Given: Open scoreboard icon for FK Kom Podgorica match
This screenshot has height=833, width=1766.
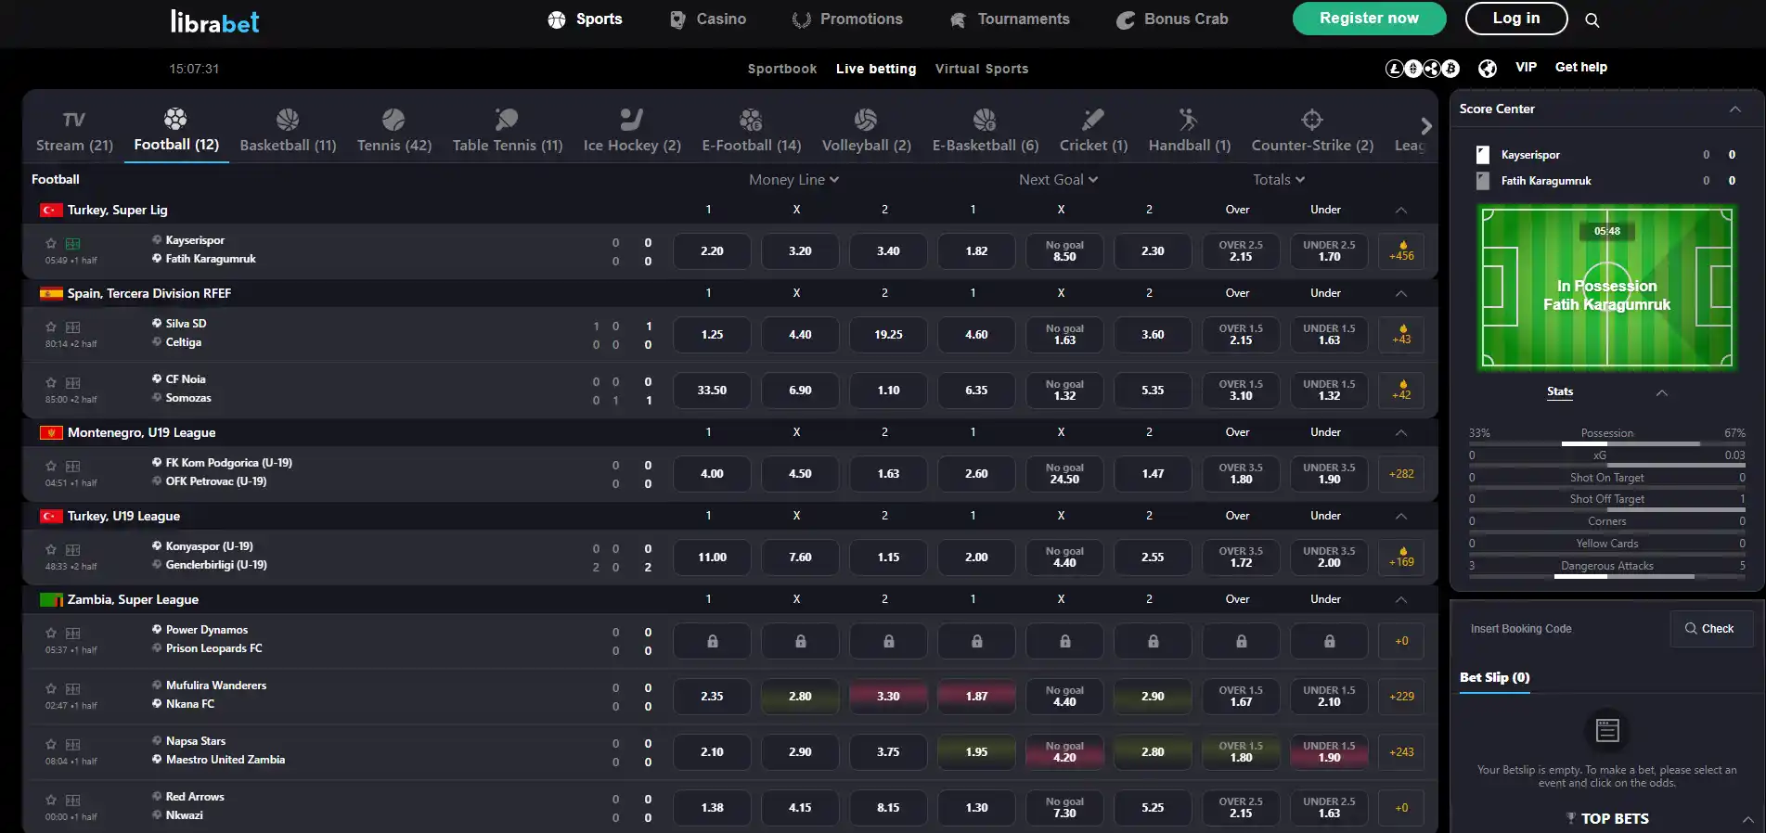Looking at the screenshot, I should [x=72, y=467].
